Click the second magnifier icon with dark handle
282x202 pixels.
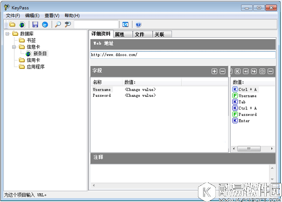pos(68,24)
